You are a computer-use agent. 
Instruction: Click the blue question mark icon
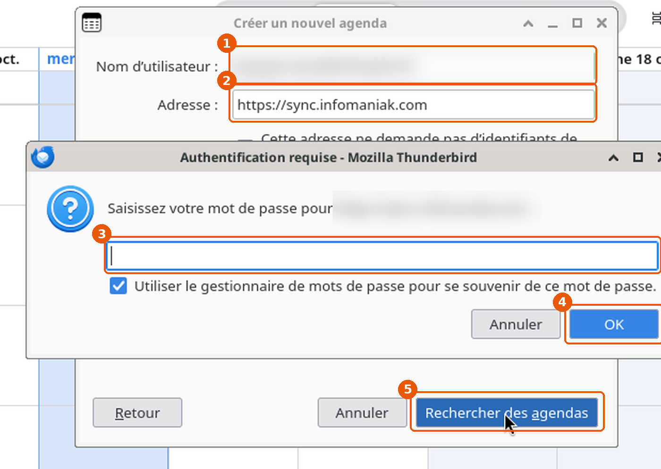point(70,209)
